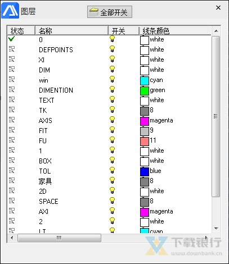Select the BOX layer name
This screenshot has height=264, width=229.
tap(45, 161)
